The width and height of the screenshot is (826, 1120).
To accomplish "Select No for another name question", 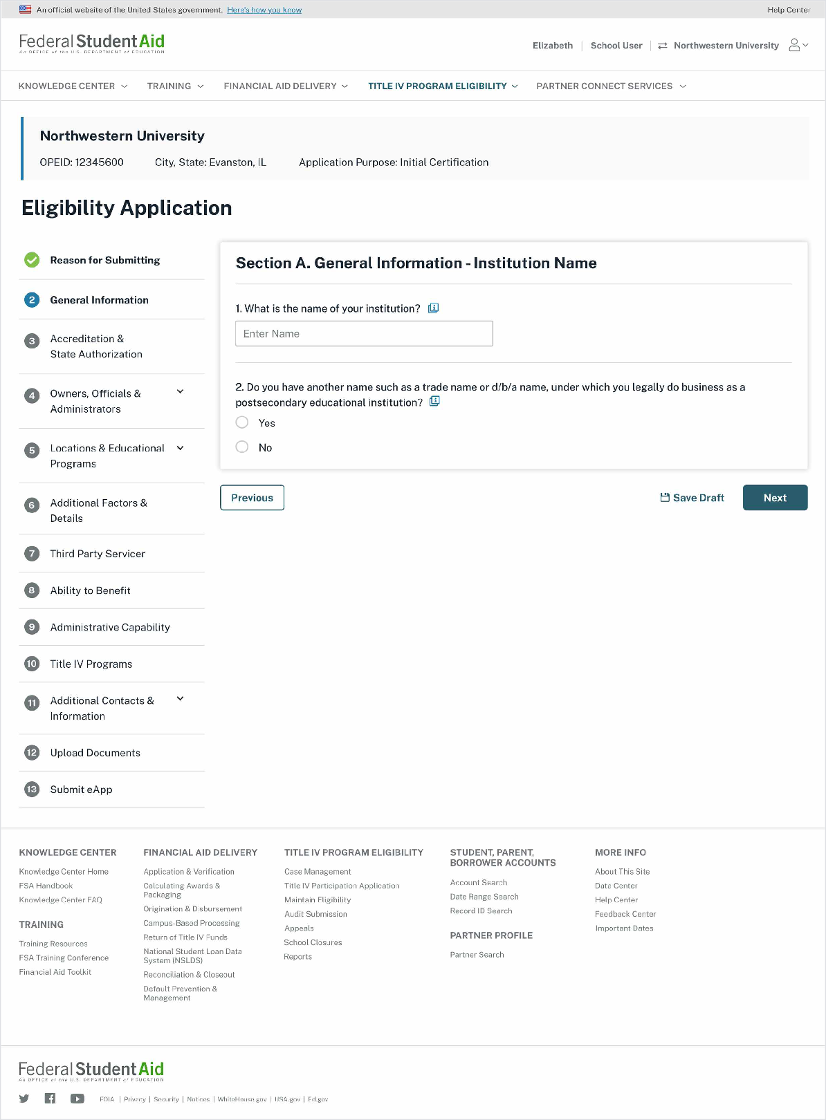I will [x=242, y=447].
